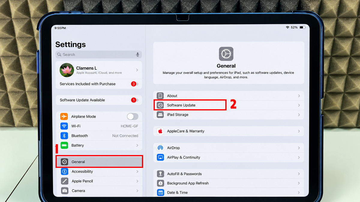
Task: Tap the Date & Time calendar icon
Action: [x=160, y=192]
